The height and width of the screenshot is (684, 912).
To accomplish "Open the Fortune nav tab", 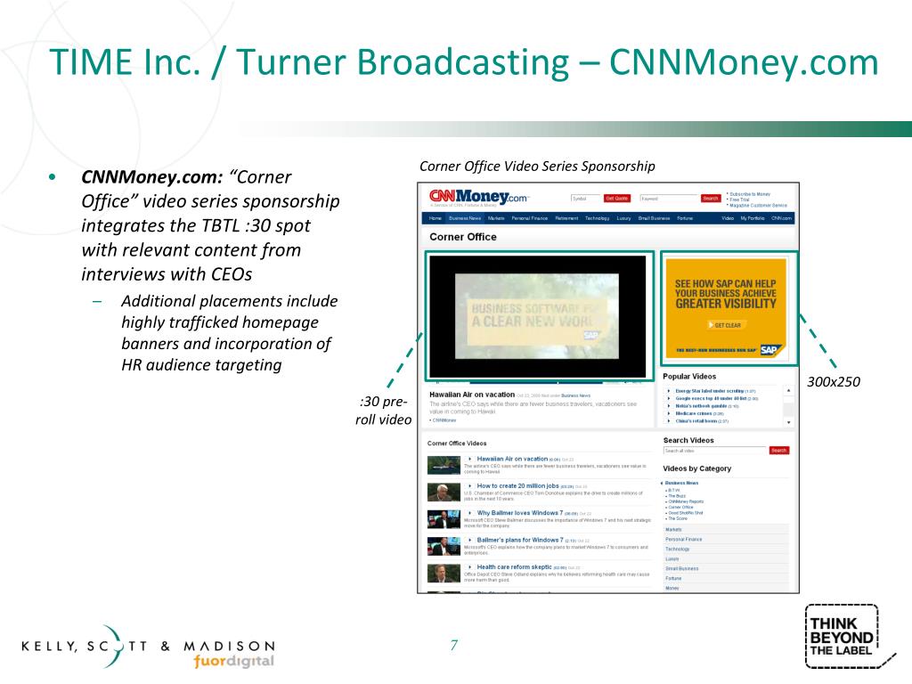I will [x=685, y=218].
